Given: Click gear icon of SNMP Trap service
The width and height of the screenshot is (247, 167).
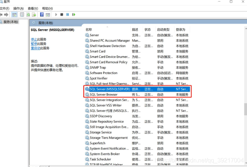Looking at the screenshot, I should 87,67.
